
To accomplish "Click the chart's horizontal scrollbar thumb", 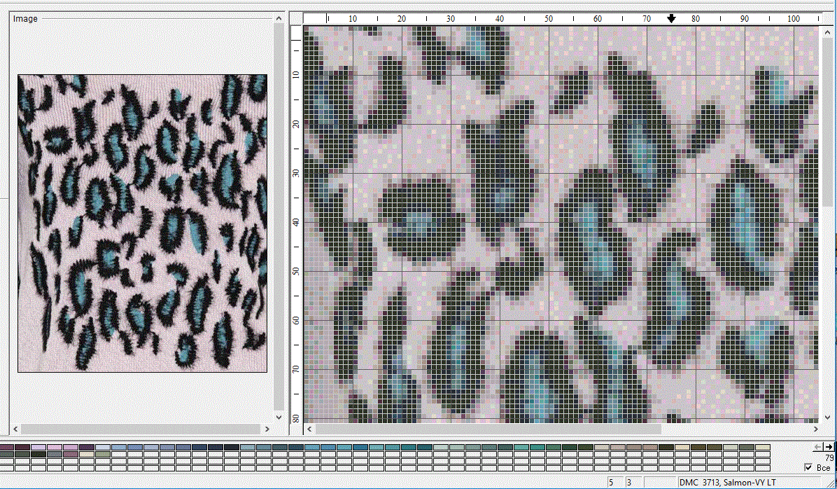I will point(488,429).
